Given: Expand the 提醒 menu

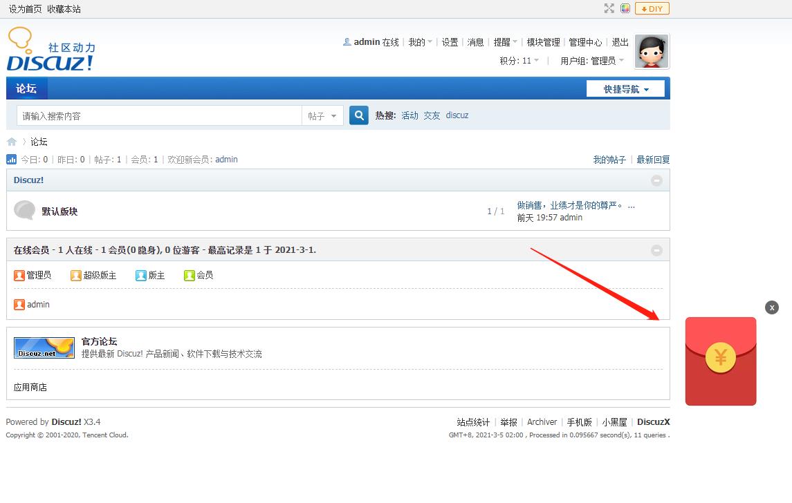Looking at the screenshot, I should coord(505,42).
